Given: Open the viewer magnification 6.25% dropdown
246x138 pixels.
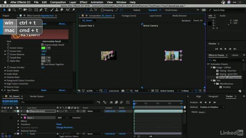Looking at the screenshot, I should (92, 91).
